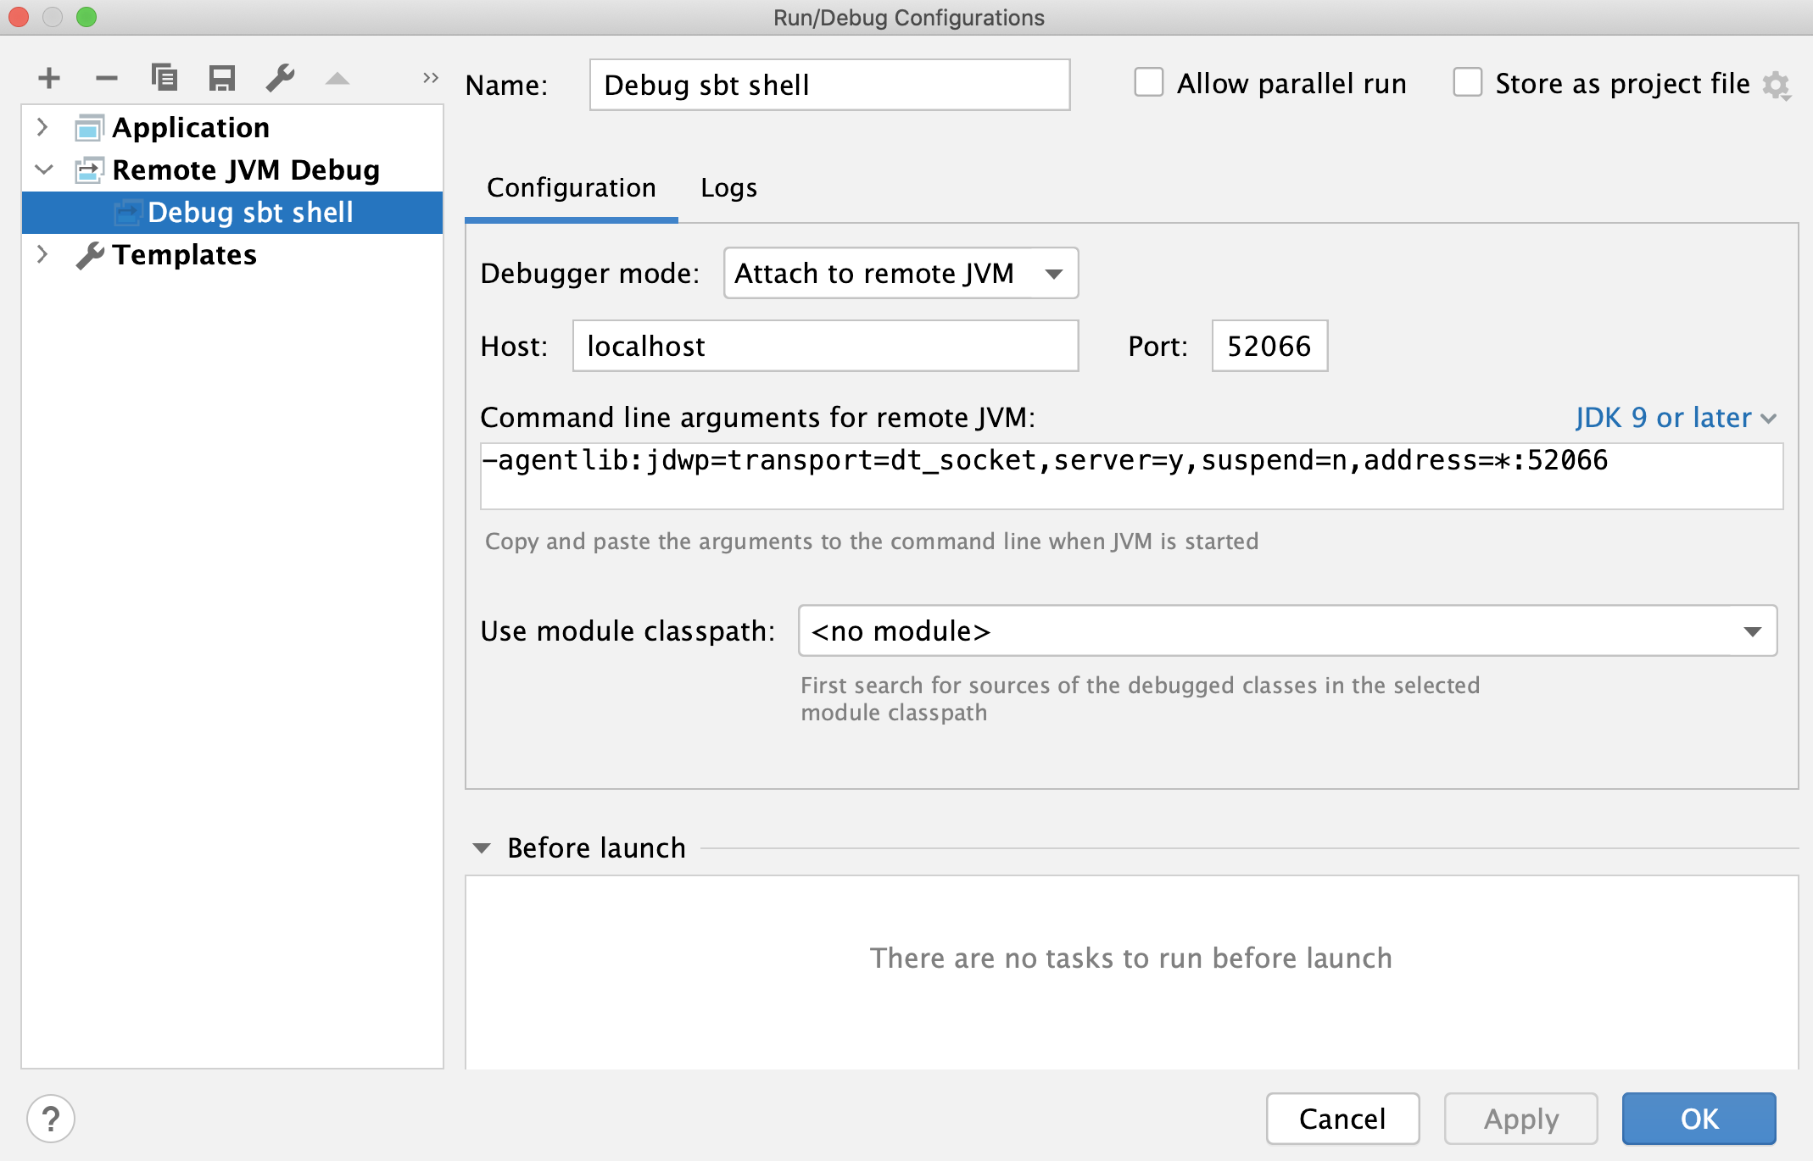Open the JDK 9 or later dropdown
The height and width of the screenshot is (1161, 1813).
pos(1675,417)
